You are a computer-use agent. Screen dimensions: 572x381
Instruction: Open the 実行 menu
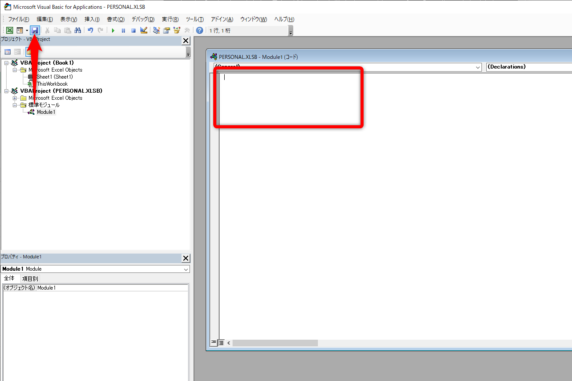point(170,19)
